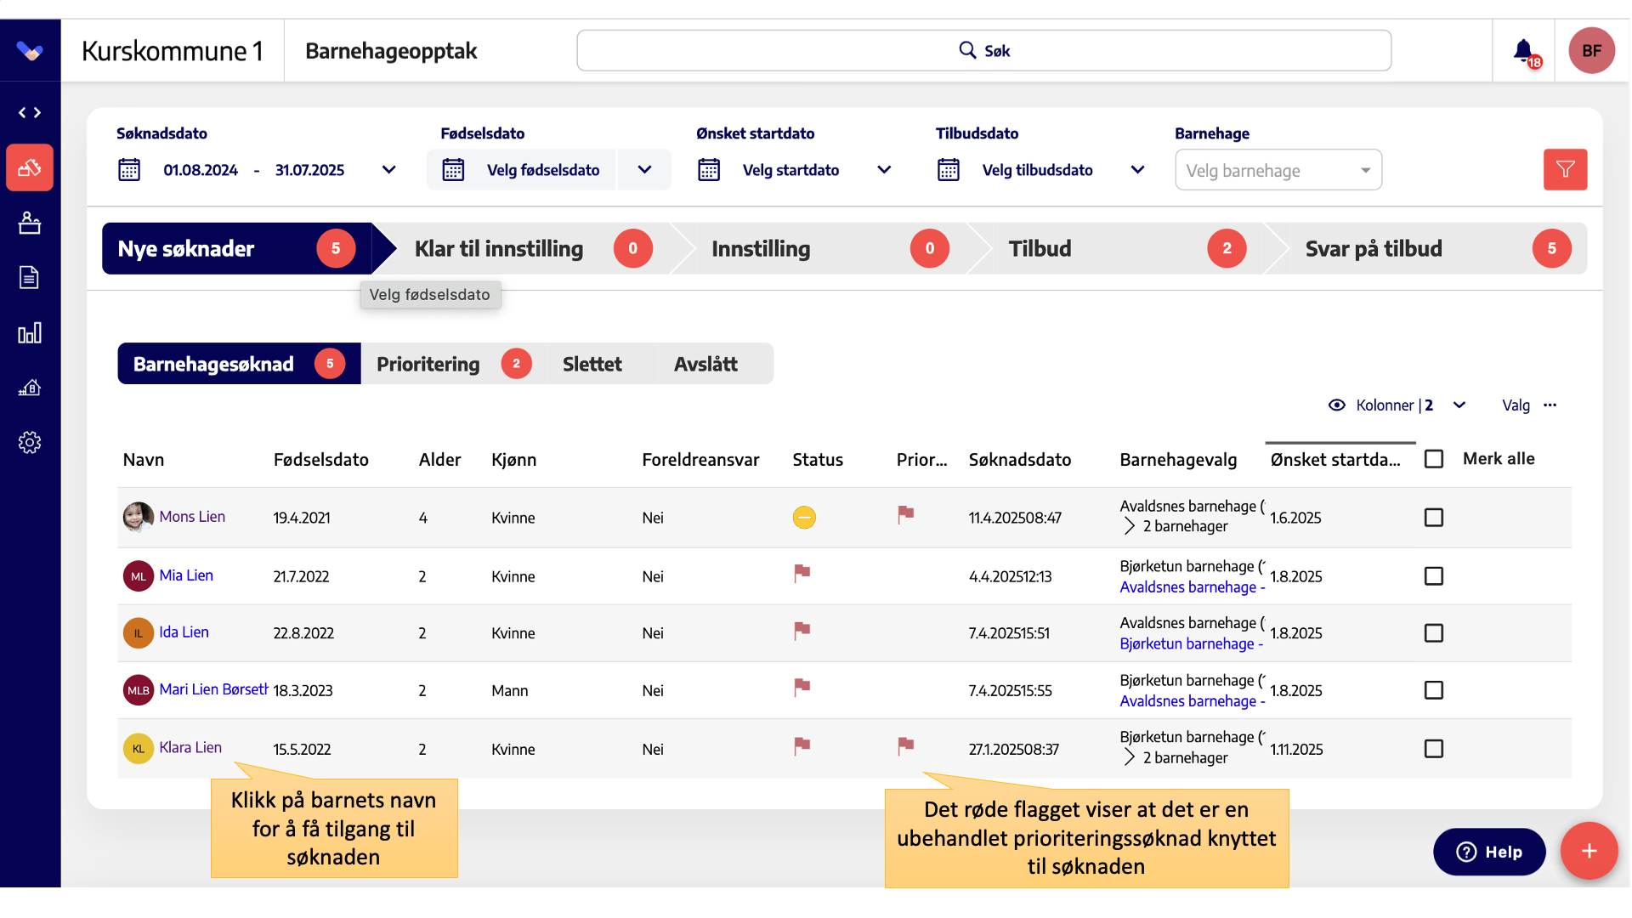Expand the Kolonner dropdown chevron

[x=1459, y=405]
